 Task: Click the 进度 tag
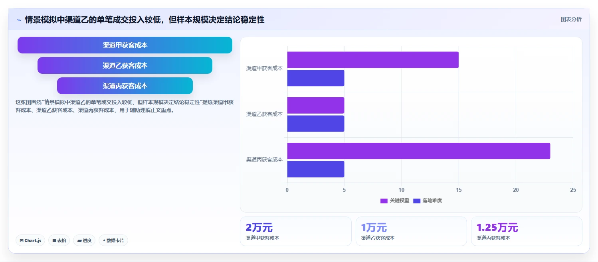(84, 240)
